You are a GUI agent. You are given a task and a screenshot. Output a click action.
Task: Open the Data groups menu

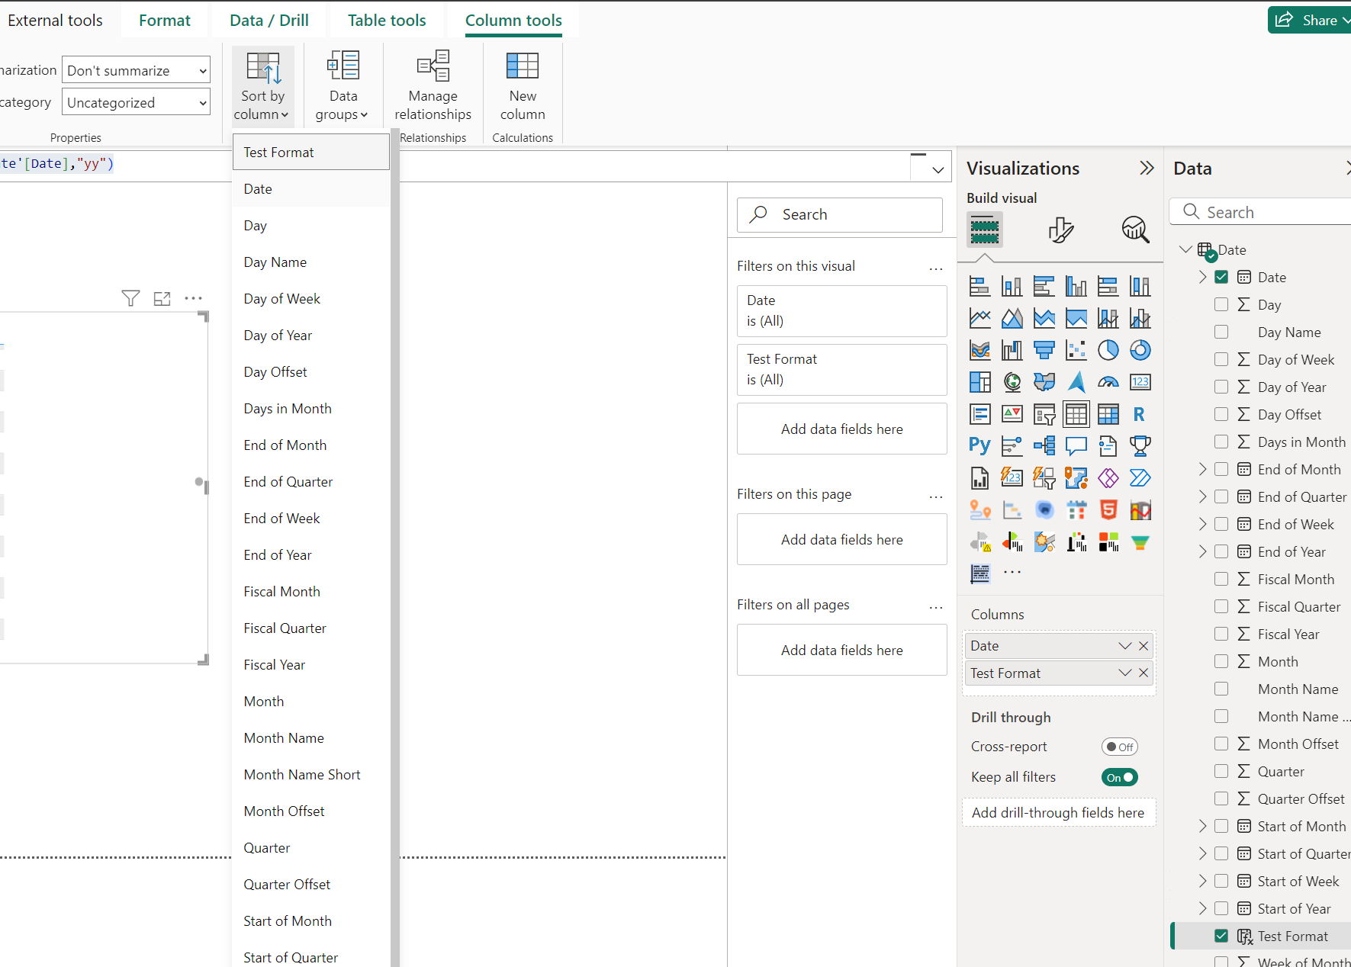tap(343, 86)
